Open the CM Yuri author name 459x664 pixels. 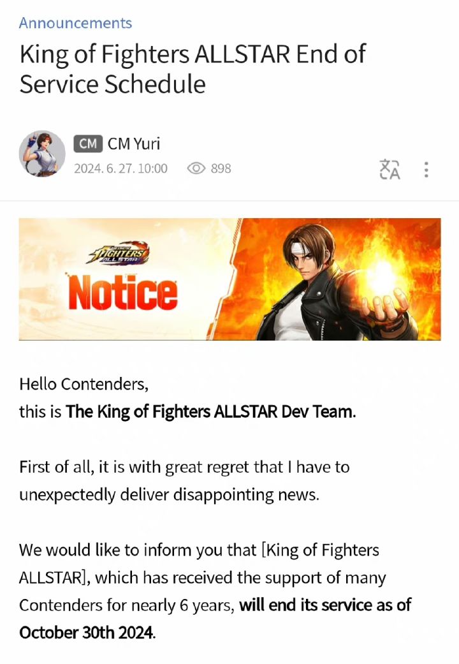(x=134, y=144)
